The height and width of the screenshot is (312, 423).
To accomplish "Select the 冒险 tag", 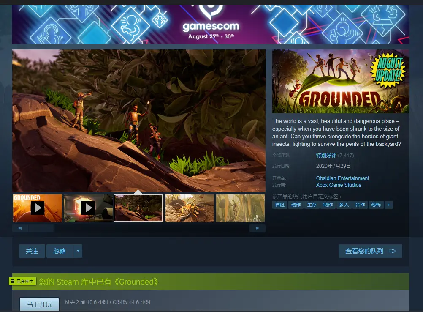I will point(280,205).
